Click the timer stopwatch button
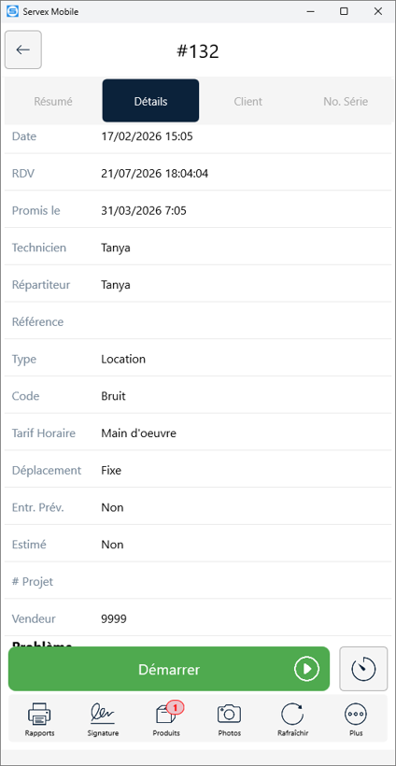This screenshot has height=766, width=396. coord(363,669)
